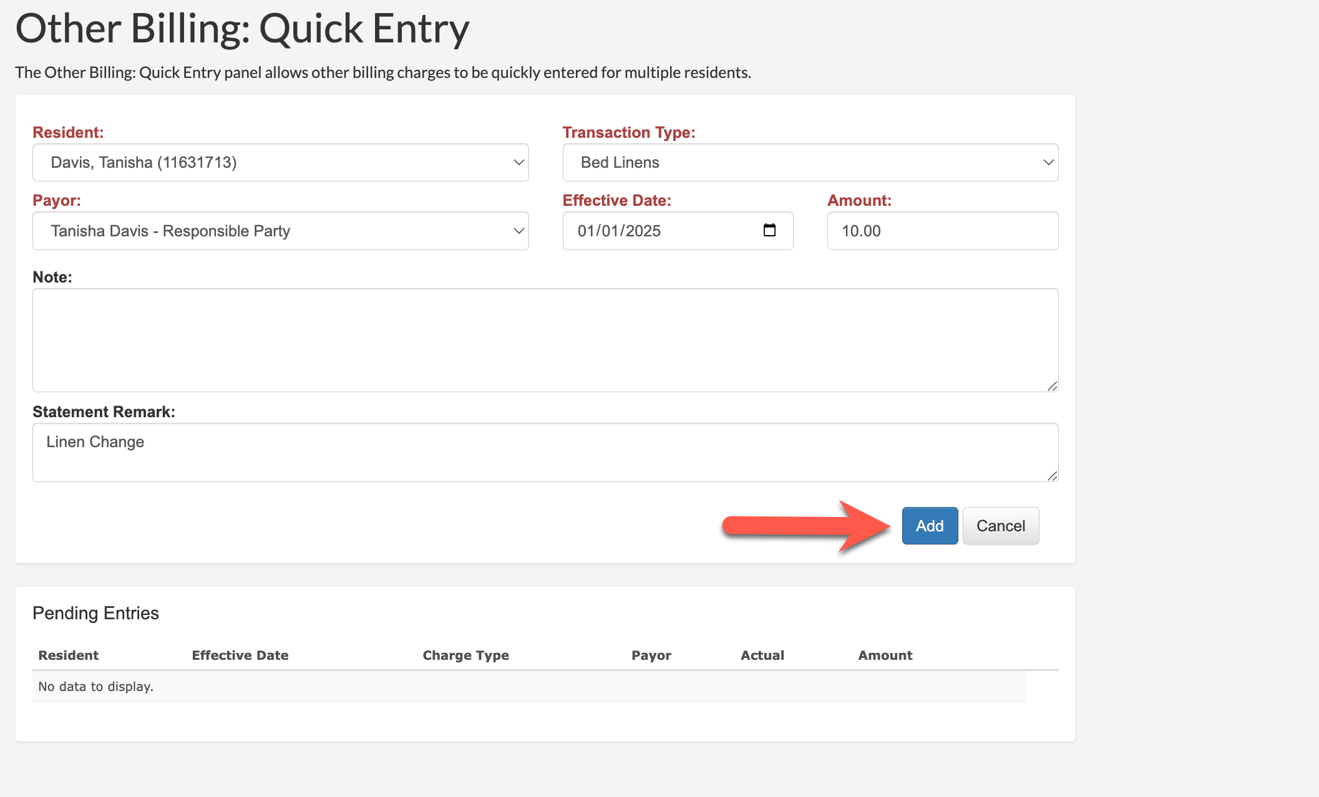
Task: Open the calendar picker in Effective Date
Action: coord(769,230)
